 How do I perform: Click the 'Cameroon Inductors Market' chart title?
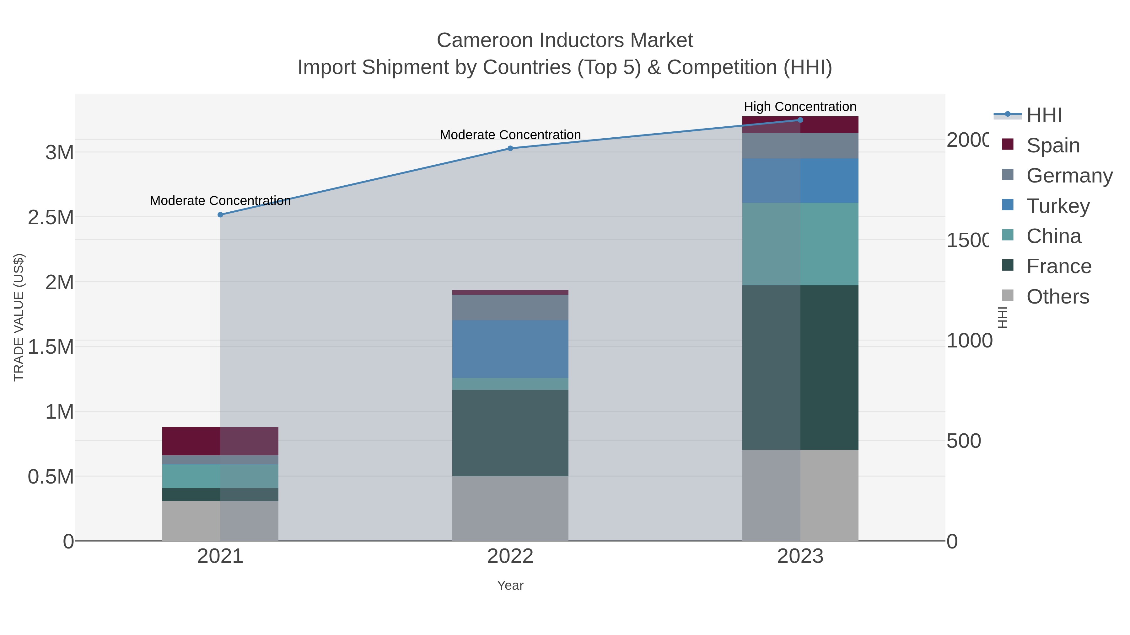point(565,40)
